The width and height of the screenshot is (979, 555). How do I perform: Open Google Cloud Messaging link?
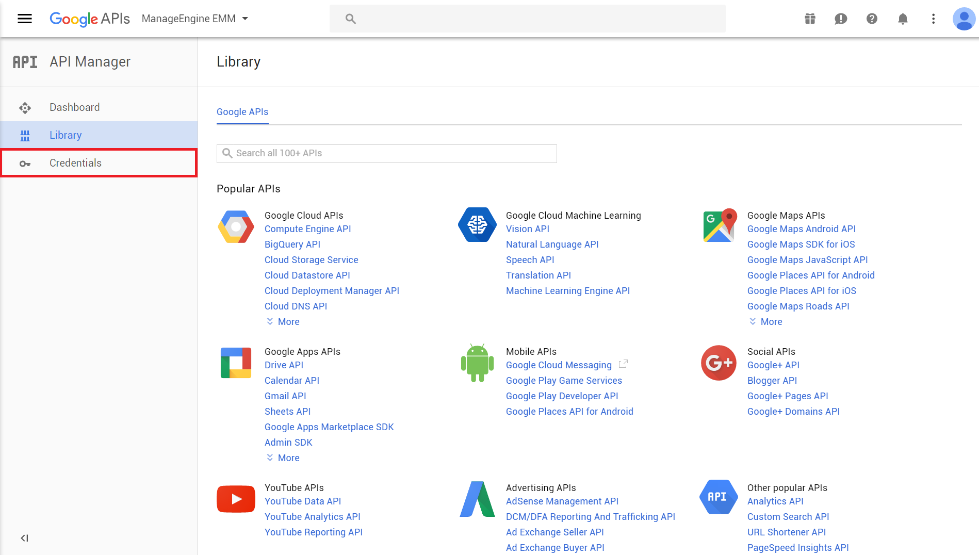559,365
